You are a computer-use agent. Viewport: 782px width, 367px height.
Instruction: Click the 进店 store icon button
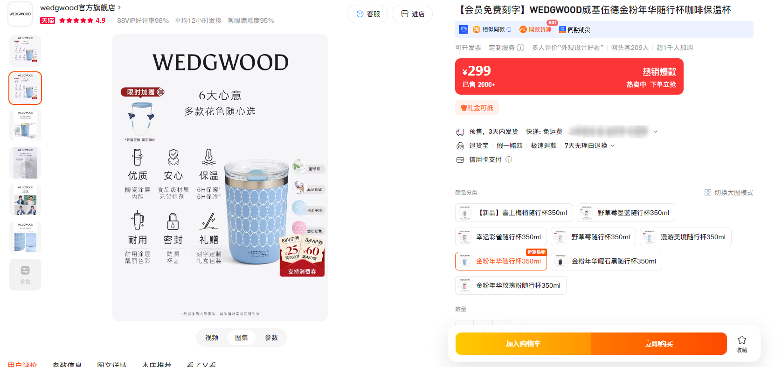pyautogui.click(x=412, y=14)
